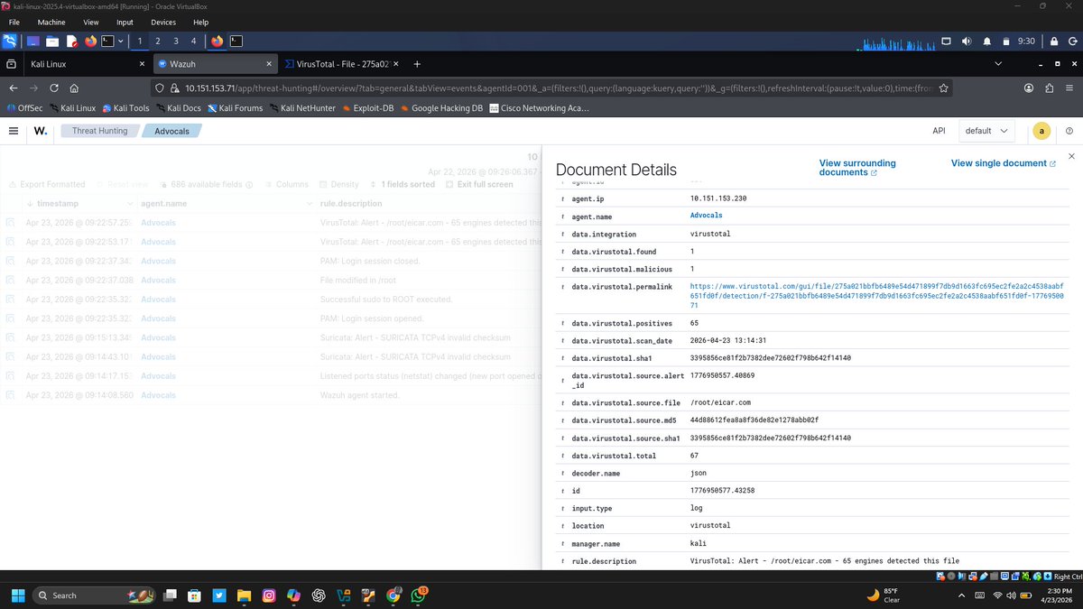Click the /root/eicar.com source file value

[x=720, y=401]
